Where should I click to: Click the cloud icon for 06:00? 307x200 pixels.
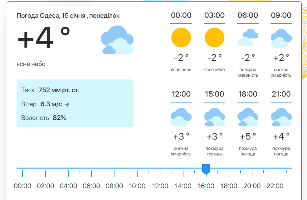pyautogui.click(x=248, y=37)
